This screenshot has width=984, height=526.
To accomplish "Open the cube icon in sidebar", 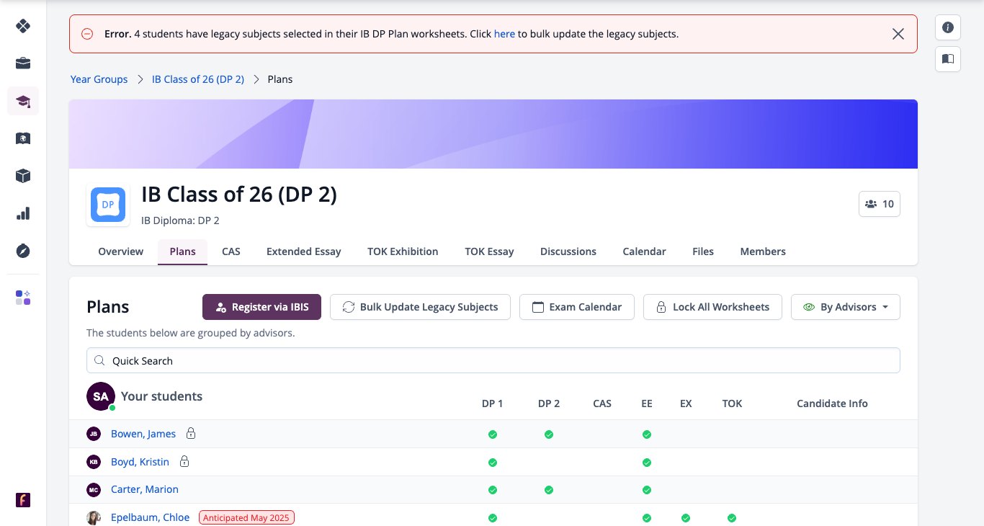I will [23, 176].
